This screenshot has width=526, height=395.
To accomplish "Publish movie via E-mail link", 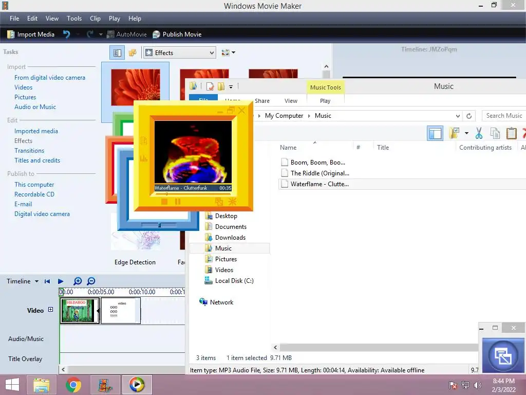I will pos(23,204).
